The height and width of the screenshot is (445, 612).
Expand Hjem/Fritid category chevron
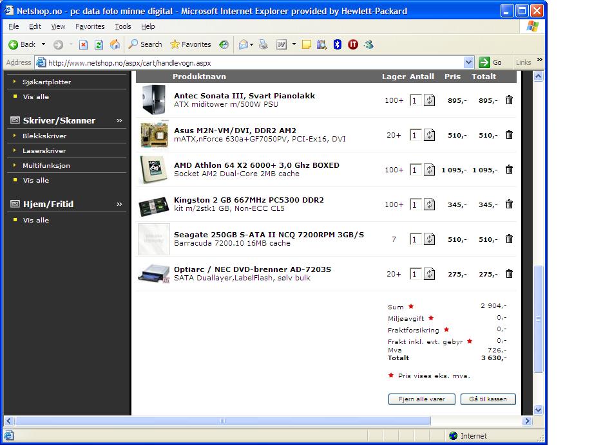click(x=119, y=204)
